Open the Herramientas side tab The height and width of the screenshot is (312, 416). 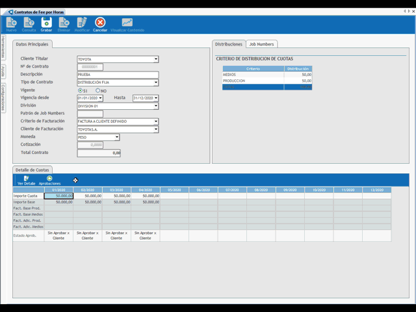[x=3, y=47]
